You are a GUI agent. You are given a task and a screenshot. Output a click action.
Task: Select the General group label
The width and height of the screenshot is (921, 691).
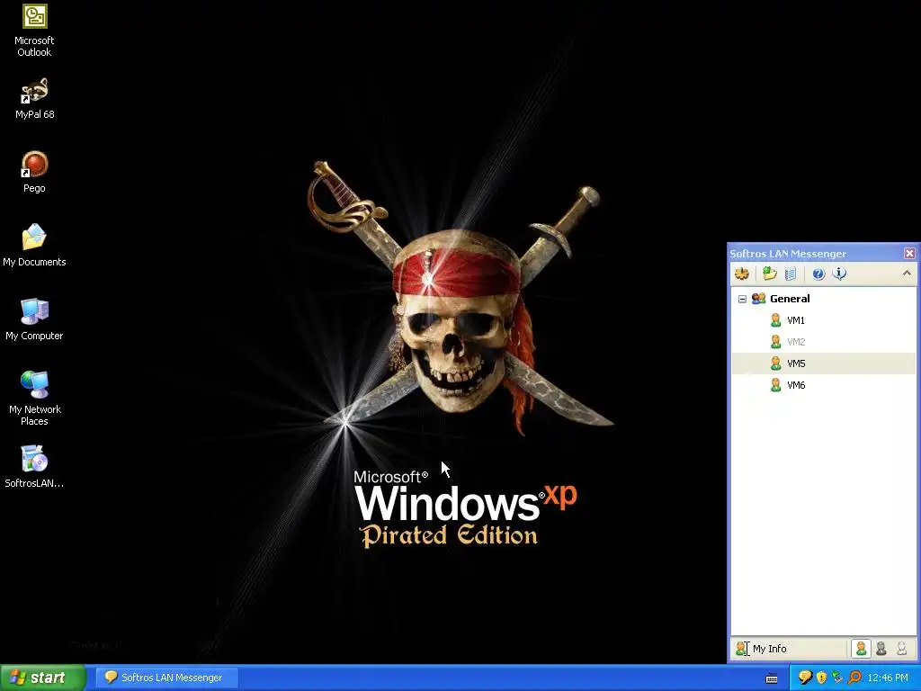coord(790,299)
